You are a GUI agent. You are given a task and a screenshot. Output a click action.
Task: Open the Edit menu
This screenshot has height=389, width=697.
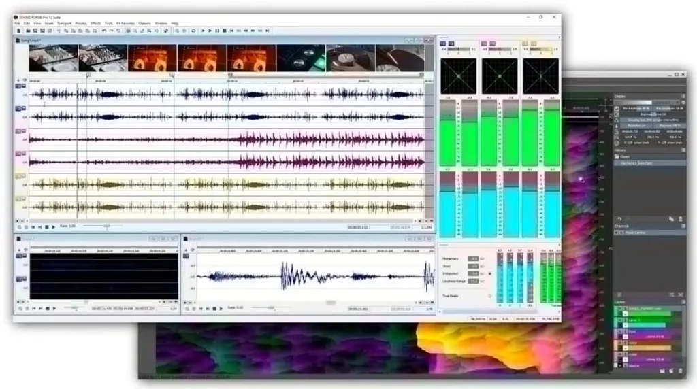27,24
